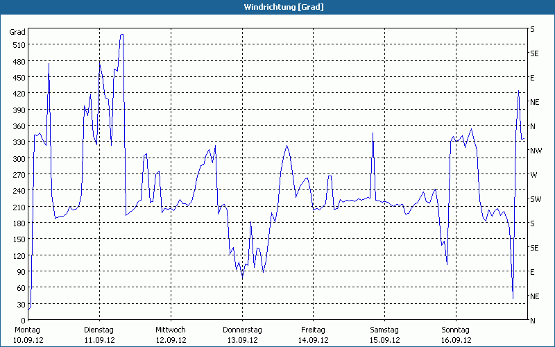Click the "Montag" day label
The width and height of the screenshot is (555, 347).
click(x=27, y=330)
